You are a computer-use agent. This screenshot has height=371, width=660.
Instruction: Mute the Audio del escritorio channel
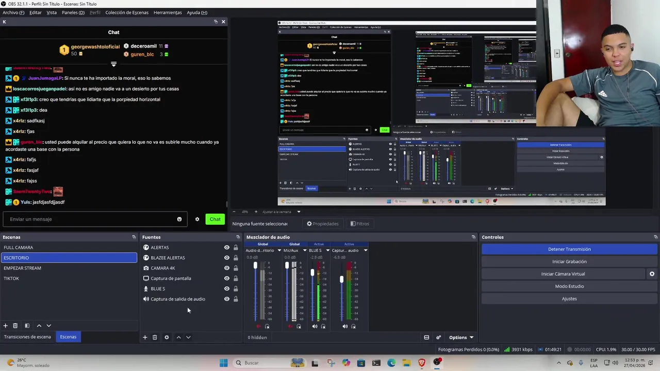coord(259,326)
